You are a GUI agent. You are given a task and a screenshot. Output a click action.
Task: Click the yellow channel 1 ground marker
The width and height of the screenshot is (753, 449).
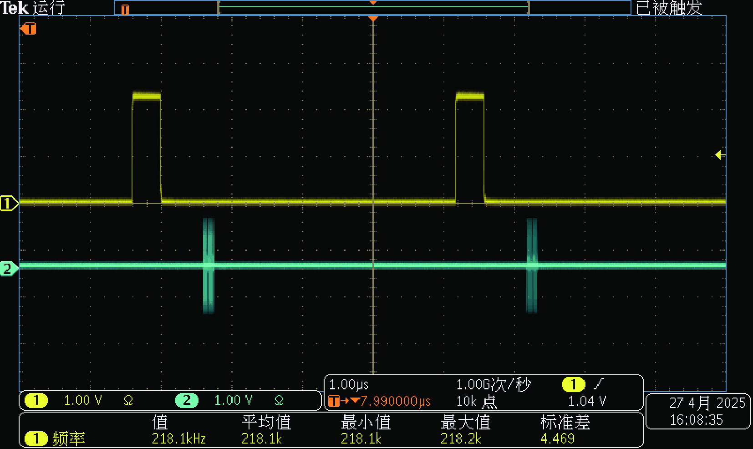point(8,203)
